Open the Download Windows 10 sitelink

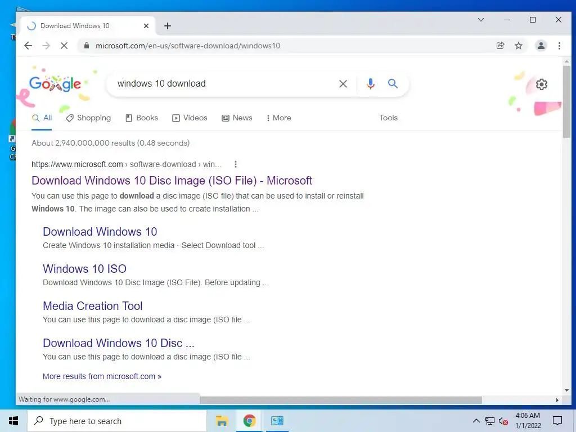pyautogui.click(x=100, y=232)
